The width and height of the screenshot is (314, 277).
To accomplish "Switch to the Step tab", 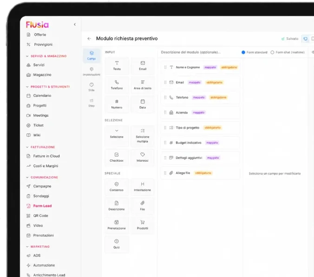I will 92,103.
